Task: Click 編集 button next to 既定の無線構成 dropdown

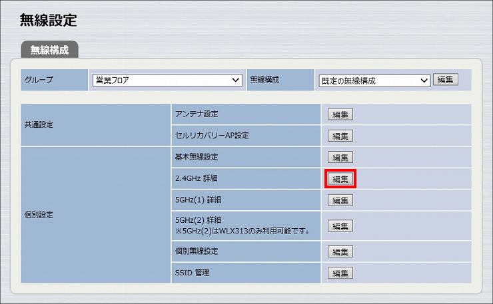Action: click(x=446, y=79)
